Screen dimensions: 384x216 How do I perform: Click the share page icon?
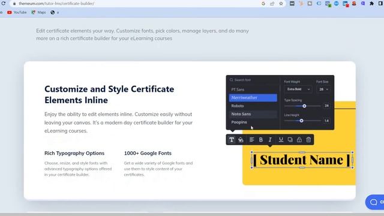coord(272,4)
